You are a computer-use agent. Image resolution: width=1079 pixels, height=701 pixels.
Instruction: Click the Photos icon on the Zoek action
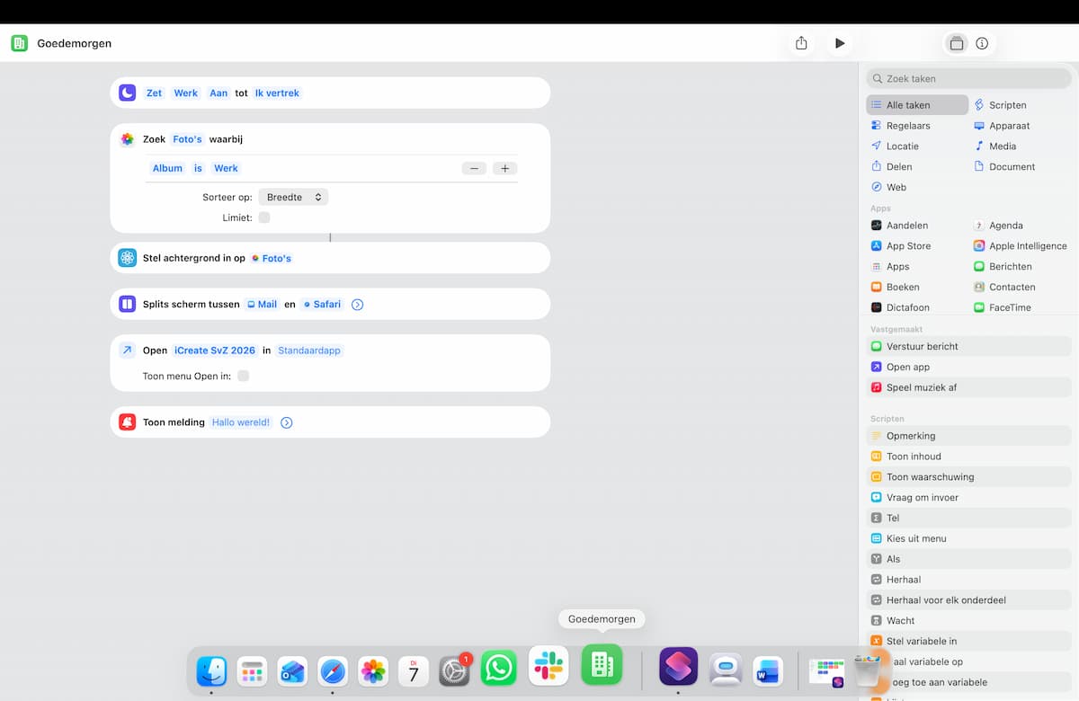pyautogui.click(x=128, y=139)
